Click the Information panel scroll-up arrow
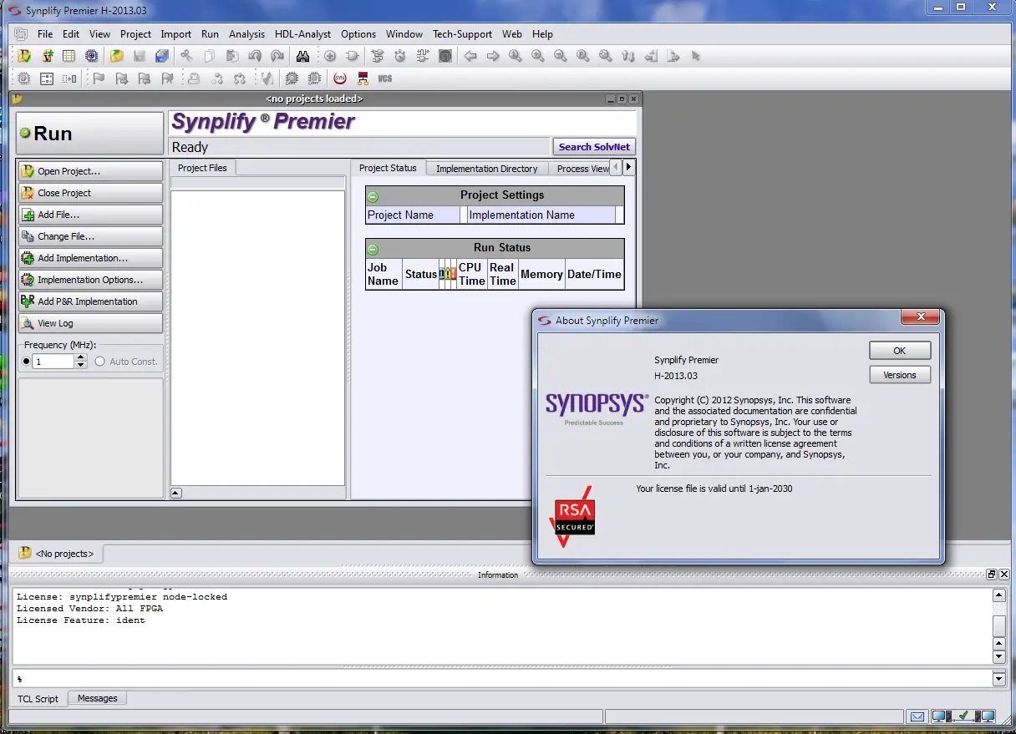Screen dimensions: 1016x734 coord(998,595)
